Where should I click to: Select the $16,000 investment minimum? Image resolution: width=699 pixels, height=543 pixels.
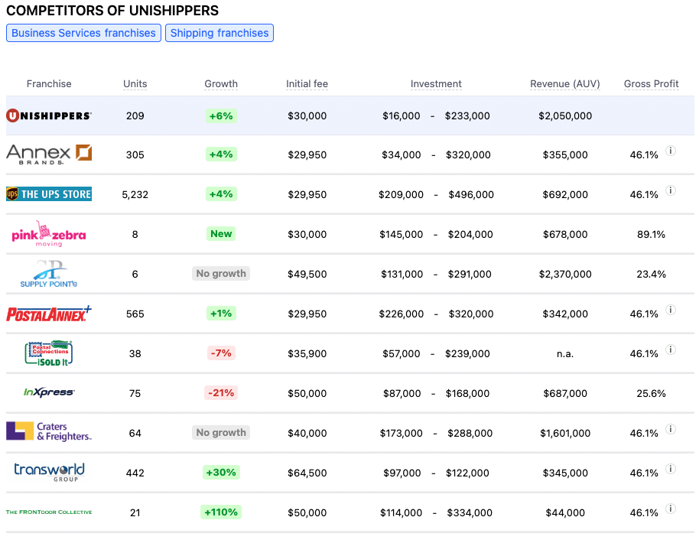(402, 116)
